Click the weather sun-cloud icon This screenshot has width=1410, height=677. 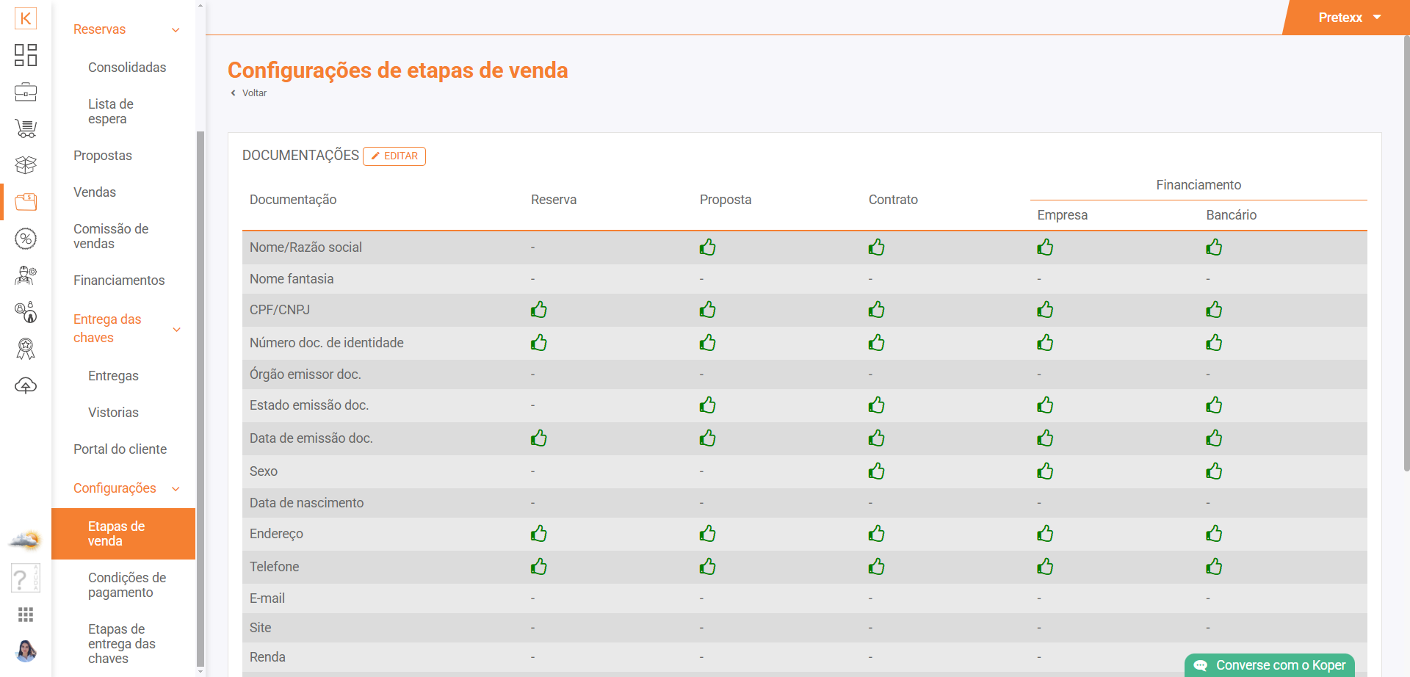click(25, 541)
